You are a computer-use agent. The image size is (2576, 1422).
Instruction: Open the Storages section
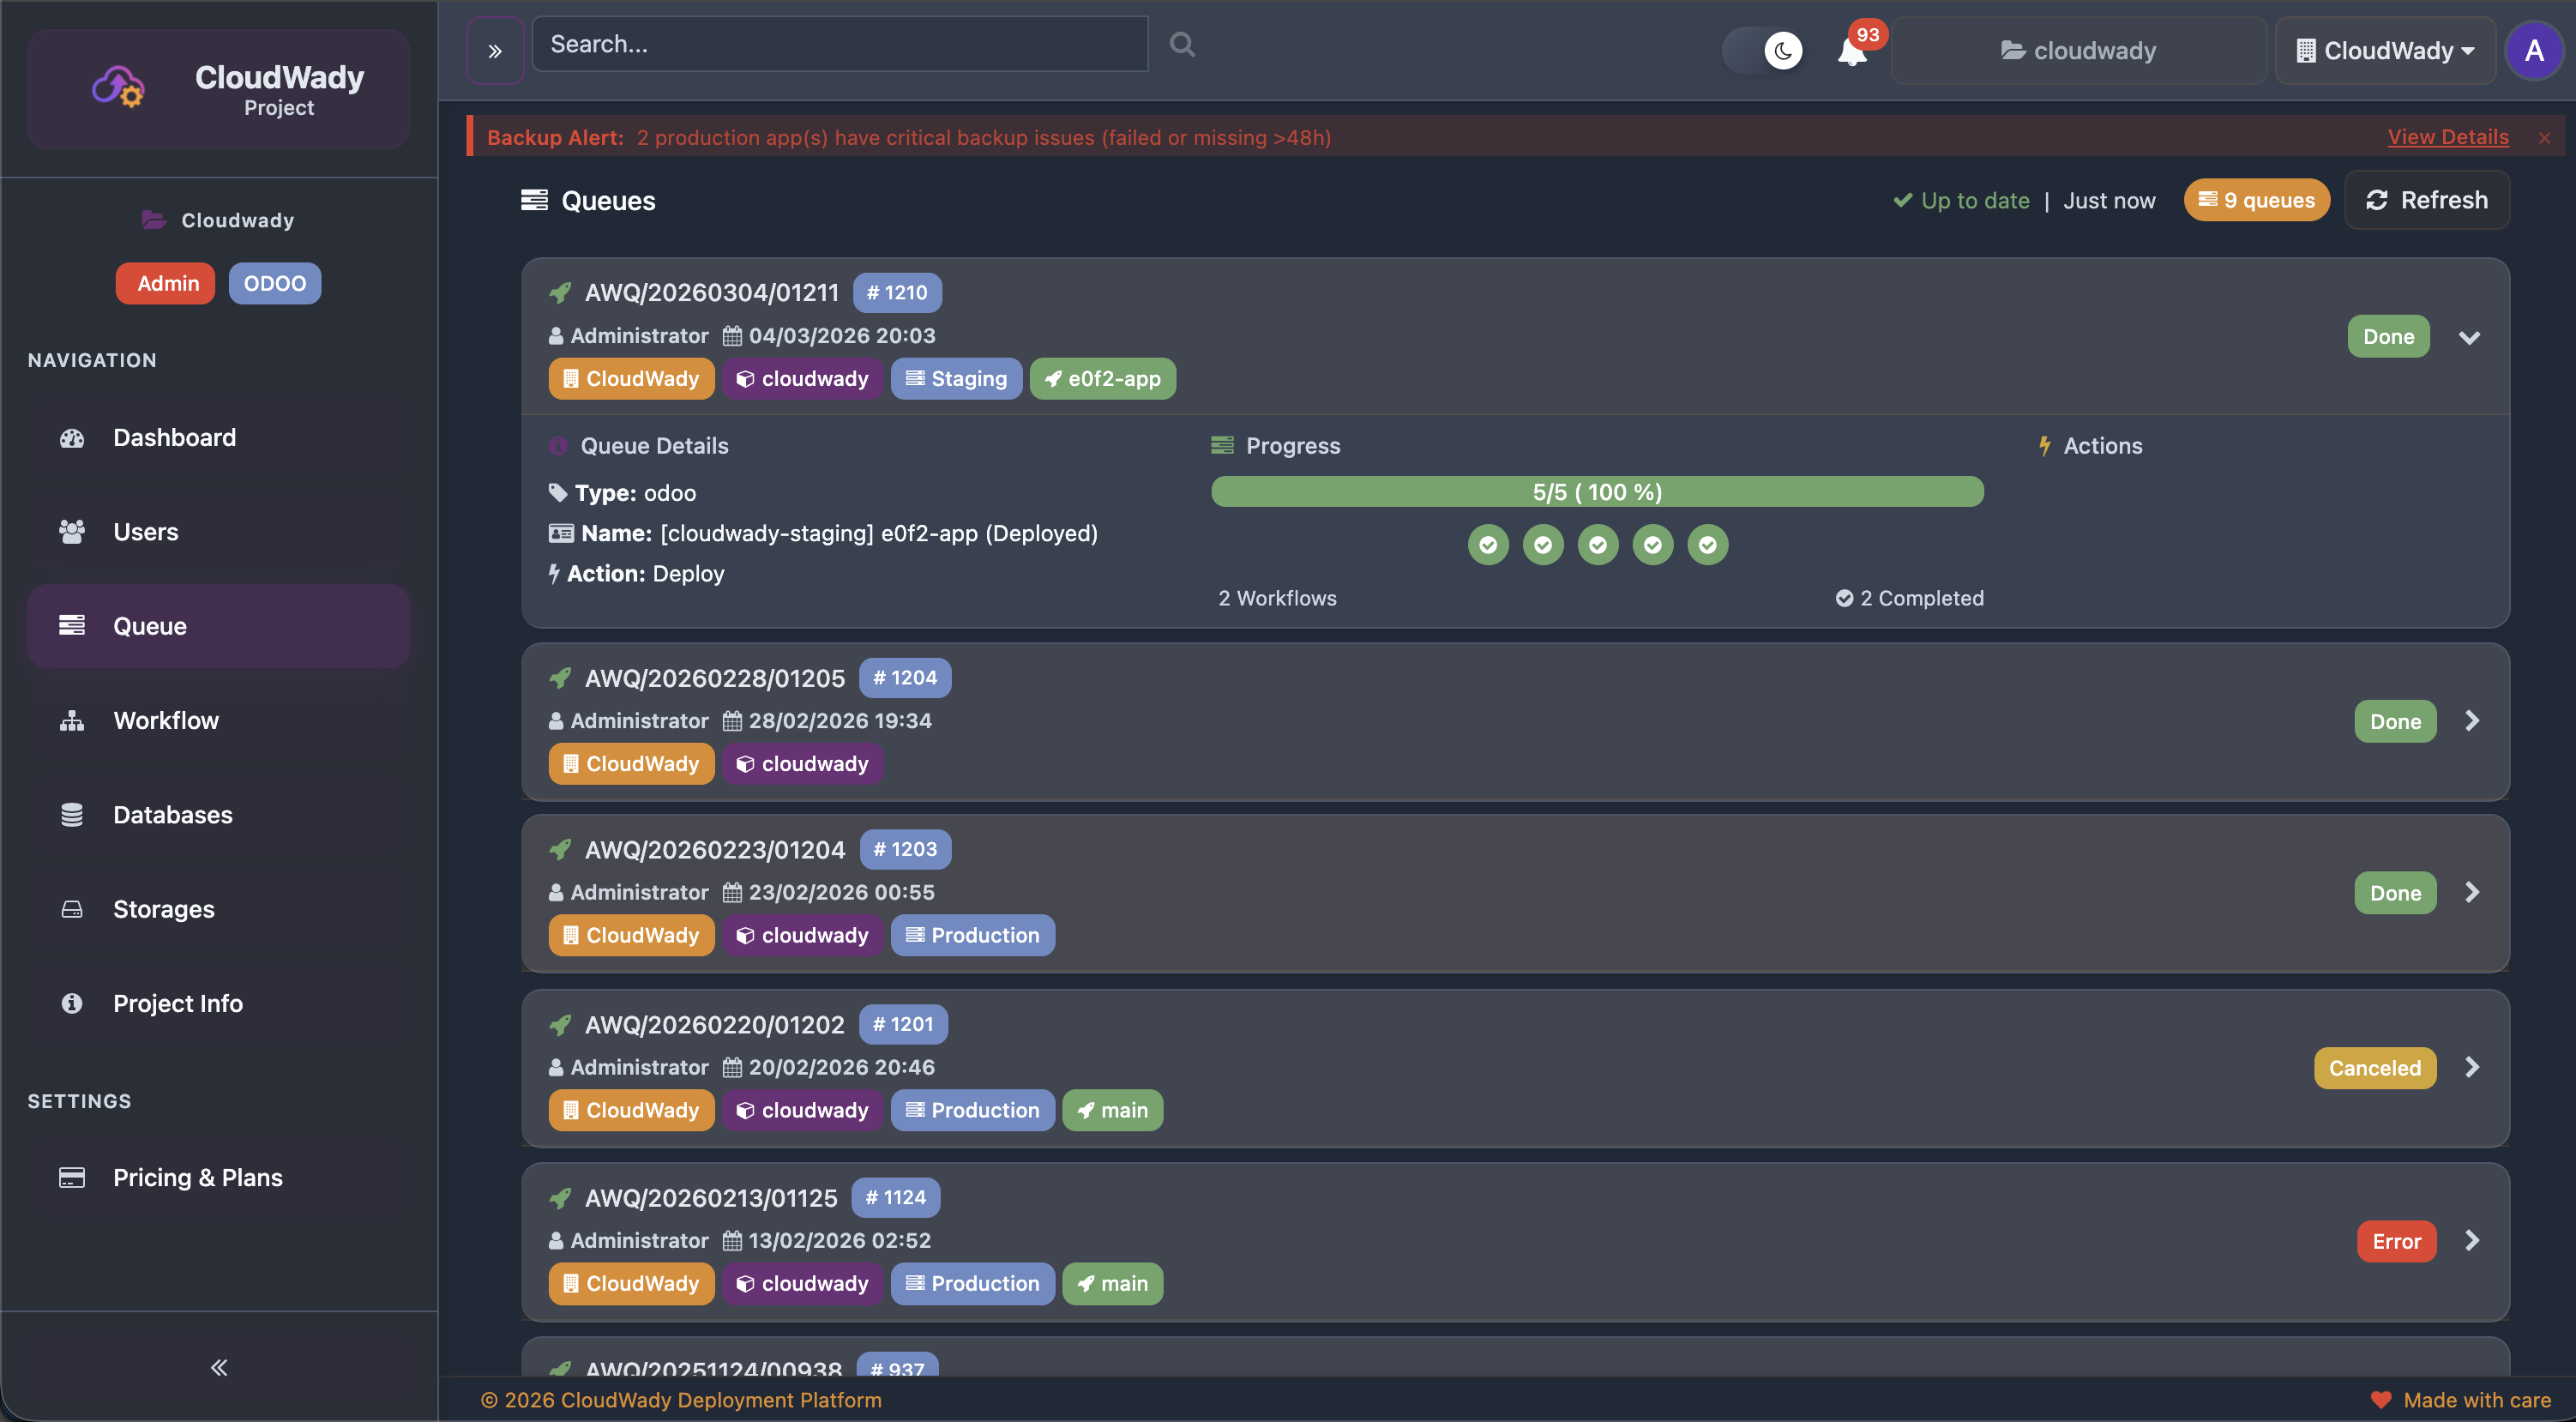click(x=163, y=908)
